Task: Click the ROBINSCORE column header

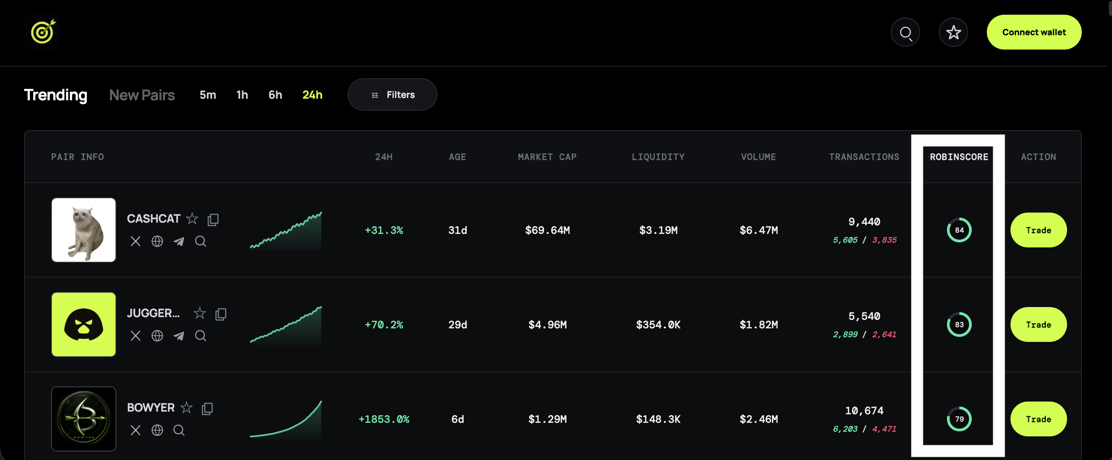Action: pyautogui.click(x=959, y=157)
